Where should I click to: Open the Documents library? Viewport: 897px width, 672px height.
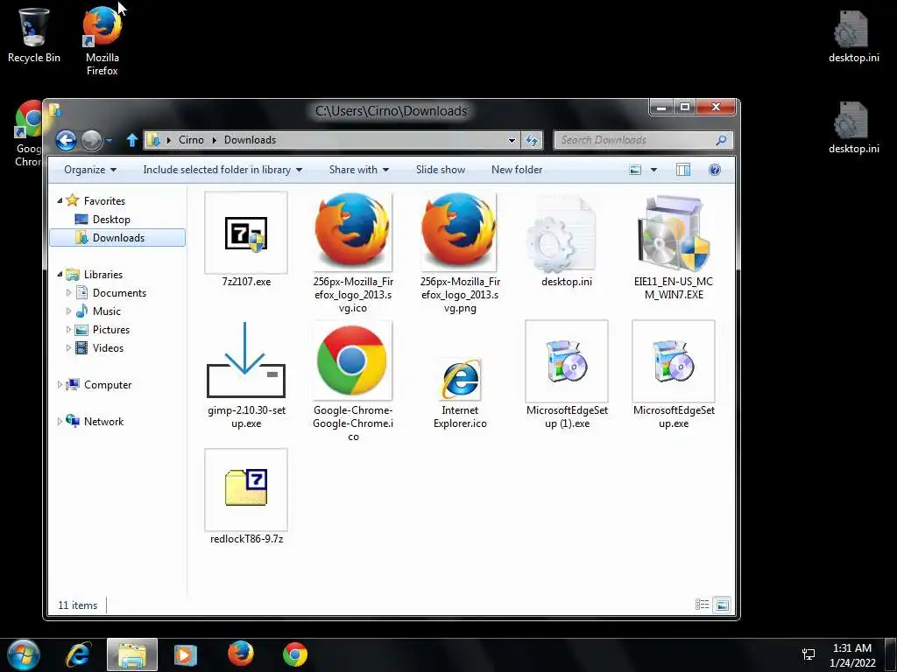pyautogui.click(x=111, y=292)
